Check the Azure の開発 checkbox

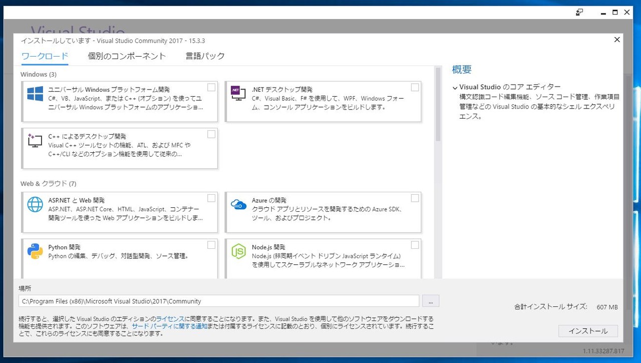pyautogui.click(x=415, y=198)
